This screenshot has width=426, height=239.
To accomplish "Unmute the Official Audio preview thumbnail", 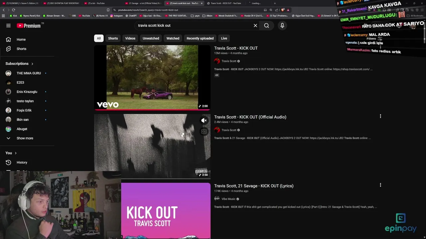I will coord(204,120).
